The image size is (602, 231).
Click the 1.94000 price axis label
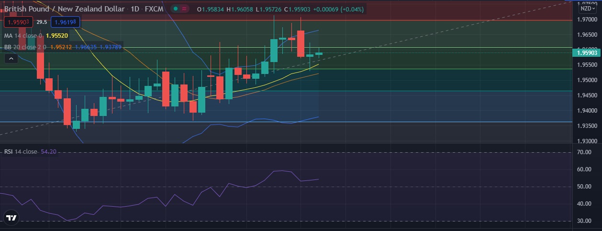point(586,111)
